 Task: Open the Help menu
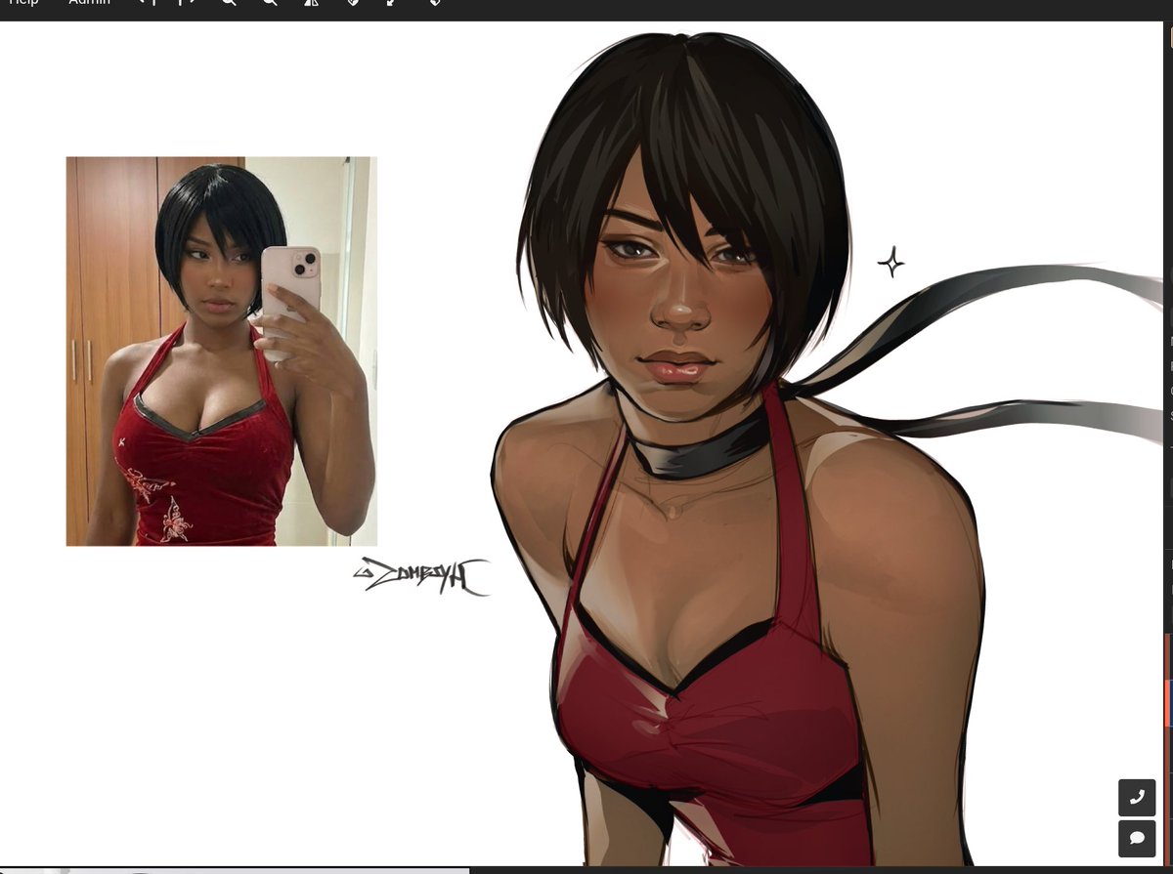tap(23, 3)
